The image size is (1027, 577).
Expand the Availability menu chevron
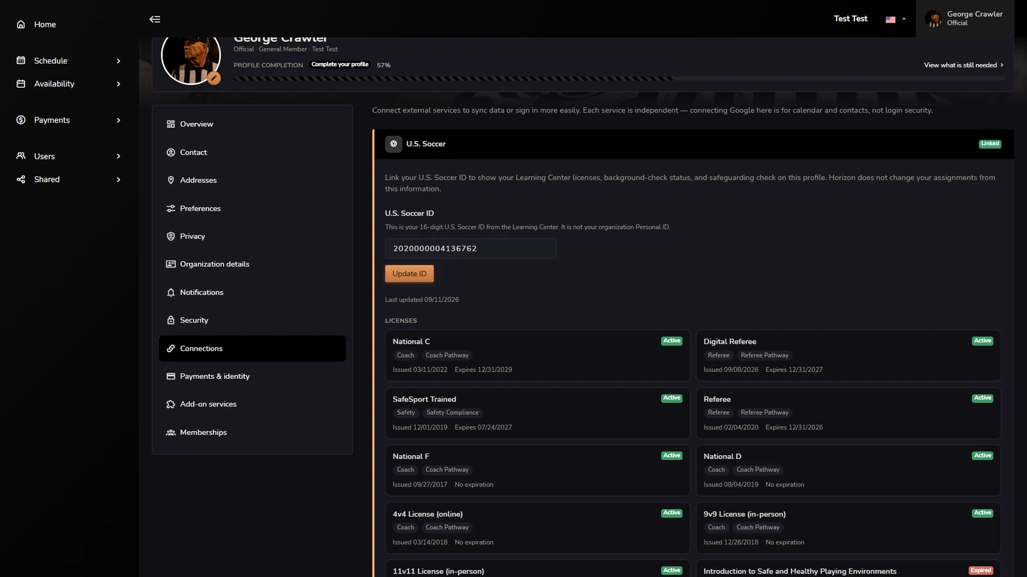point(118,84)
